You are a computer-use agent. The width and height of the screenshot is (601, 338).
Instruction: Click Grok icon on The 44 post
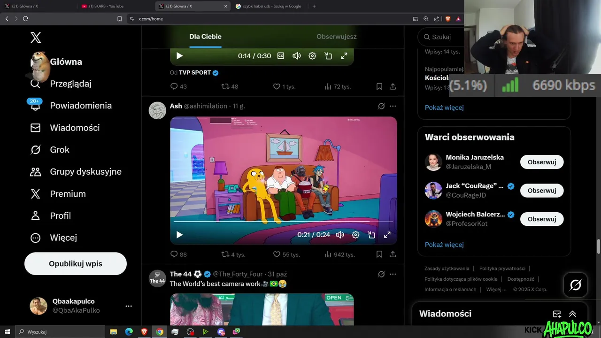[x=381, y=274]
